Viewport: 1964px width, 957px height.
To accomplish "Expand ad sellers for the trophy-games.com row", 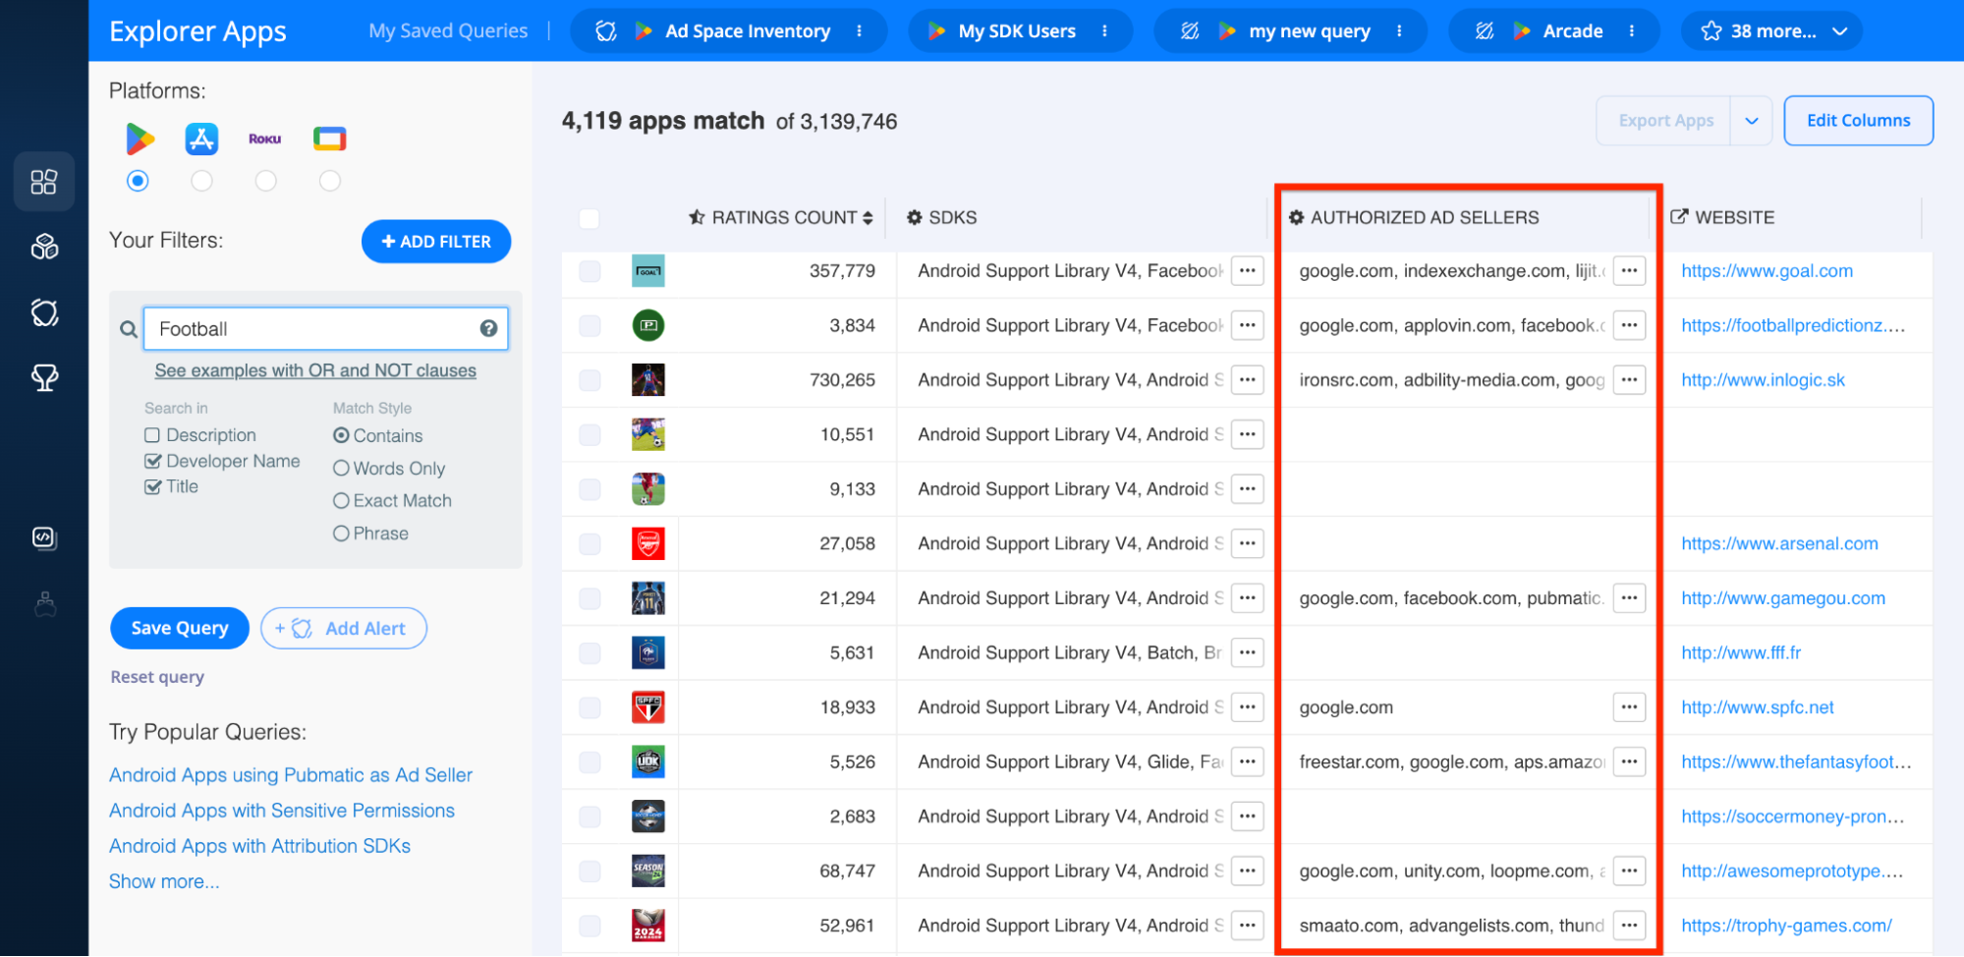I will 1629,926.
